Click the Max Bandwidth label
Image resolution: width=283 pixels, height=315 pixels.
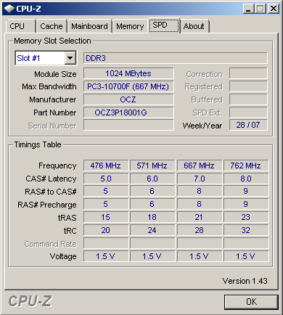(49, 86)
